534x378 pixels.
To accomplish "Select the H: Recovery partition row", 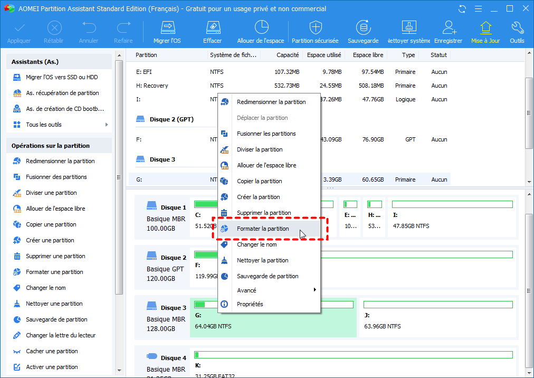I will tap(290, 86).
